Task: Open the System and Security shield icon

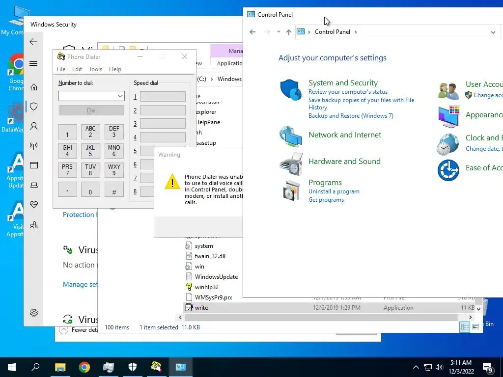Action: tap(291, 90)
